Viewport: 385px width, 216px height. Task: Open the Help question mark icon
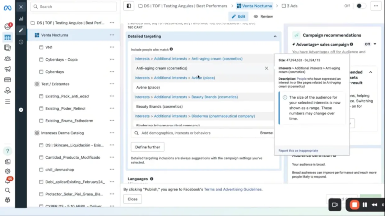pos(7,151)
